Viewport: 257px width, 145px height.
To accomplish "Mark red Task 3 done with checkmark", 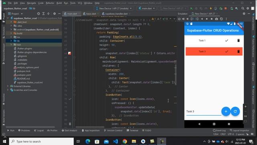I will click(x=226, y=52).
